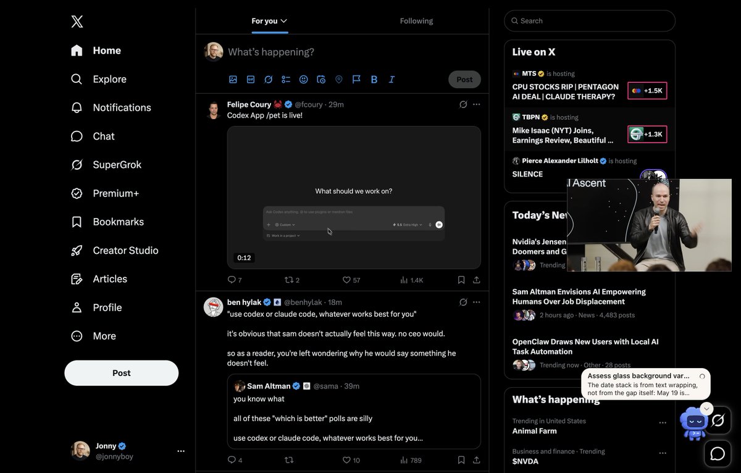Share ben hylak's post

tap(477, 460)
